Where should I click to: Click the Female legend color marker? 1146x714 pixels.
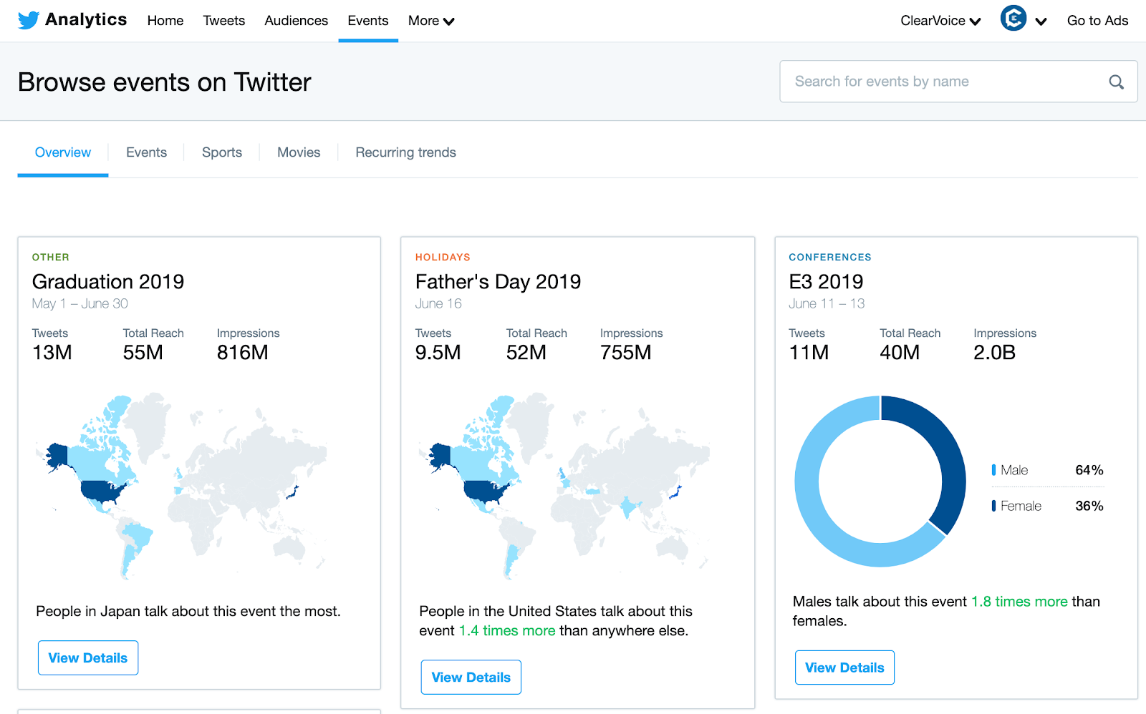tap(993, 506)
